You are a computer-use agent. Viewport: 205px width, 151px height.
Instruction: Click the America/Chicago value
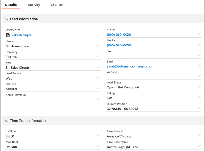[x=119, y=136]
